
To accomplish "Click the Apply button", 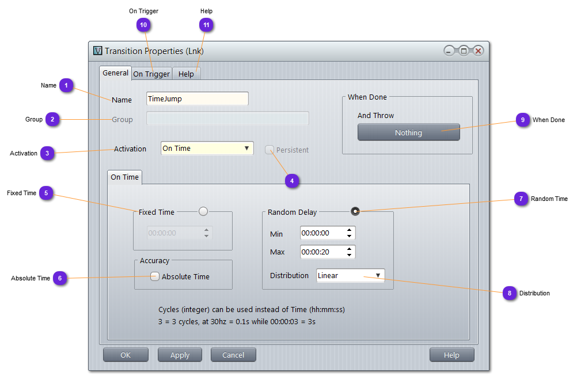I will [x=180, y=355].
